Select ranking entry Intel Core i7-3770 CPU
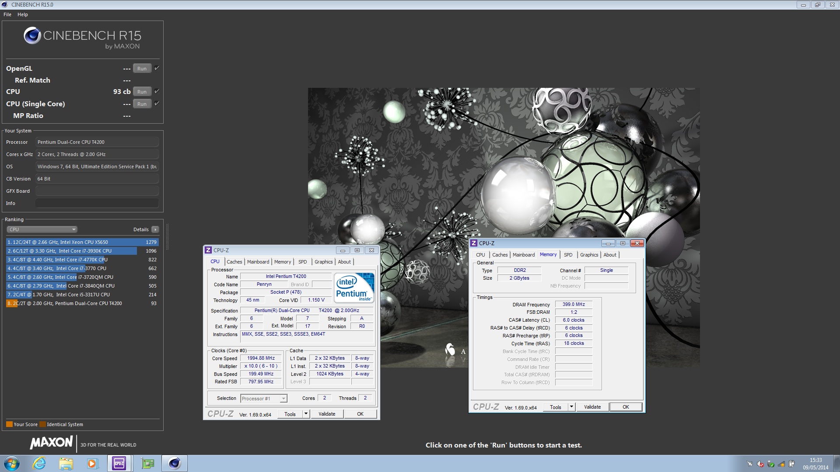Image resolution: width=840 pixels, height=472 pixels. click(82, 268)
